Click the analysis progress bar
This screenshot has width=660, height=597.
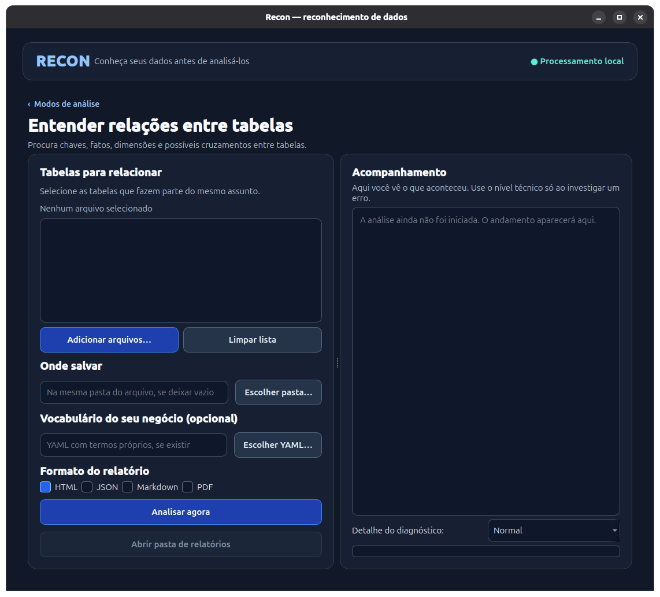pos(485,551)
